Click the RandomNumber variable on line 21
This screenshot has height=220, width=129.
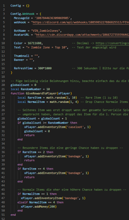[31, 89]
